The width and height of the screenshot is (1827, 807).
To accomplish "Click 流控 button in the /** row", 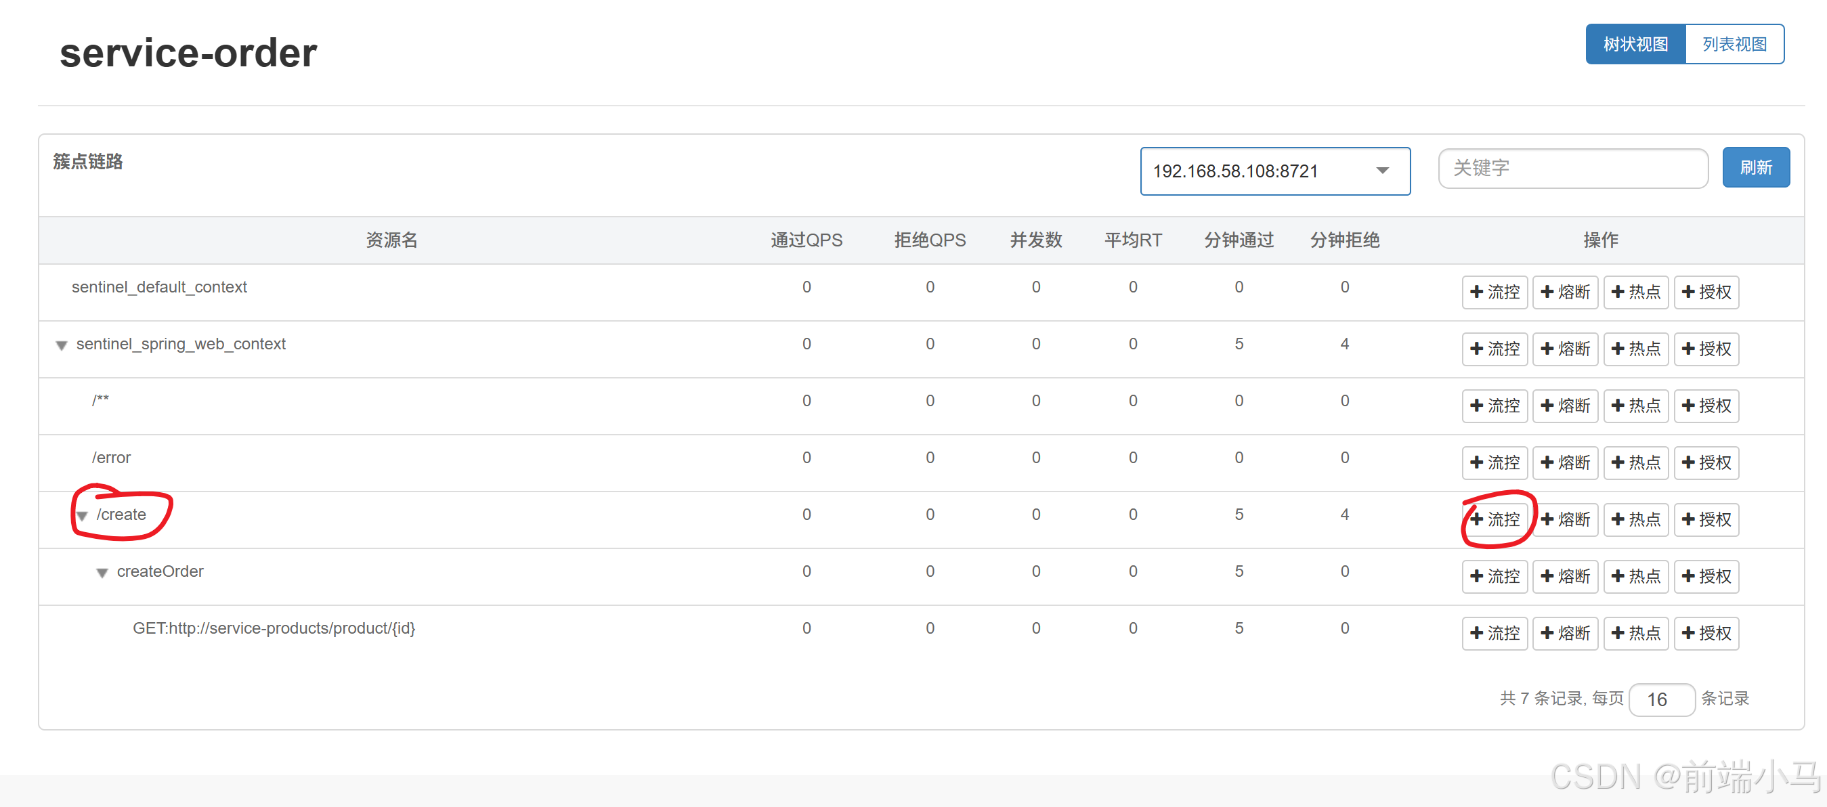I will click(x=1495, y=406).
